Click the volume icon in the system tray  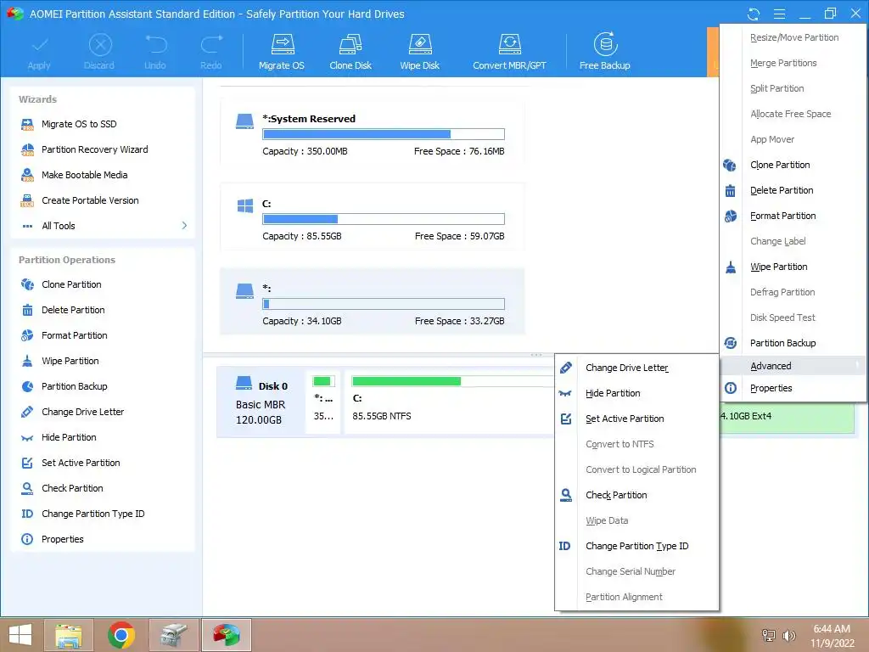pos(788,635)
